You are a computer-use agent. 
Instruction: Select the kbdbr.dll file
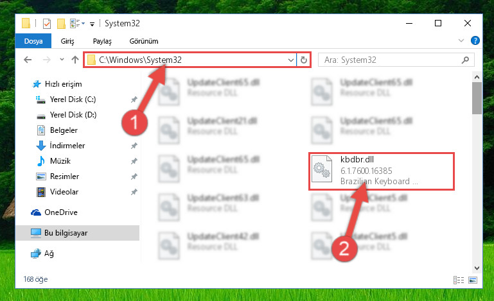point(381,171)
